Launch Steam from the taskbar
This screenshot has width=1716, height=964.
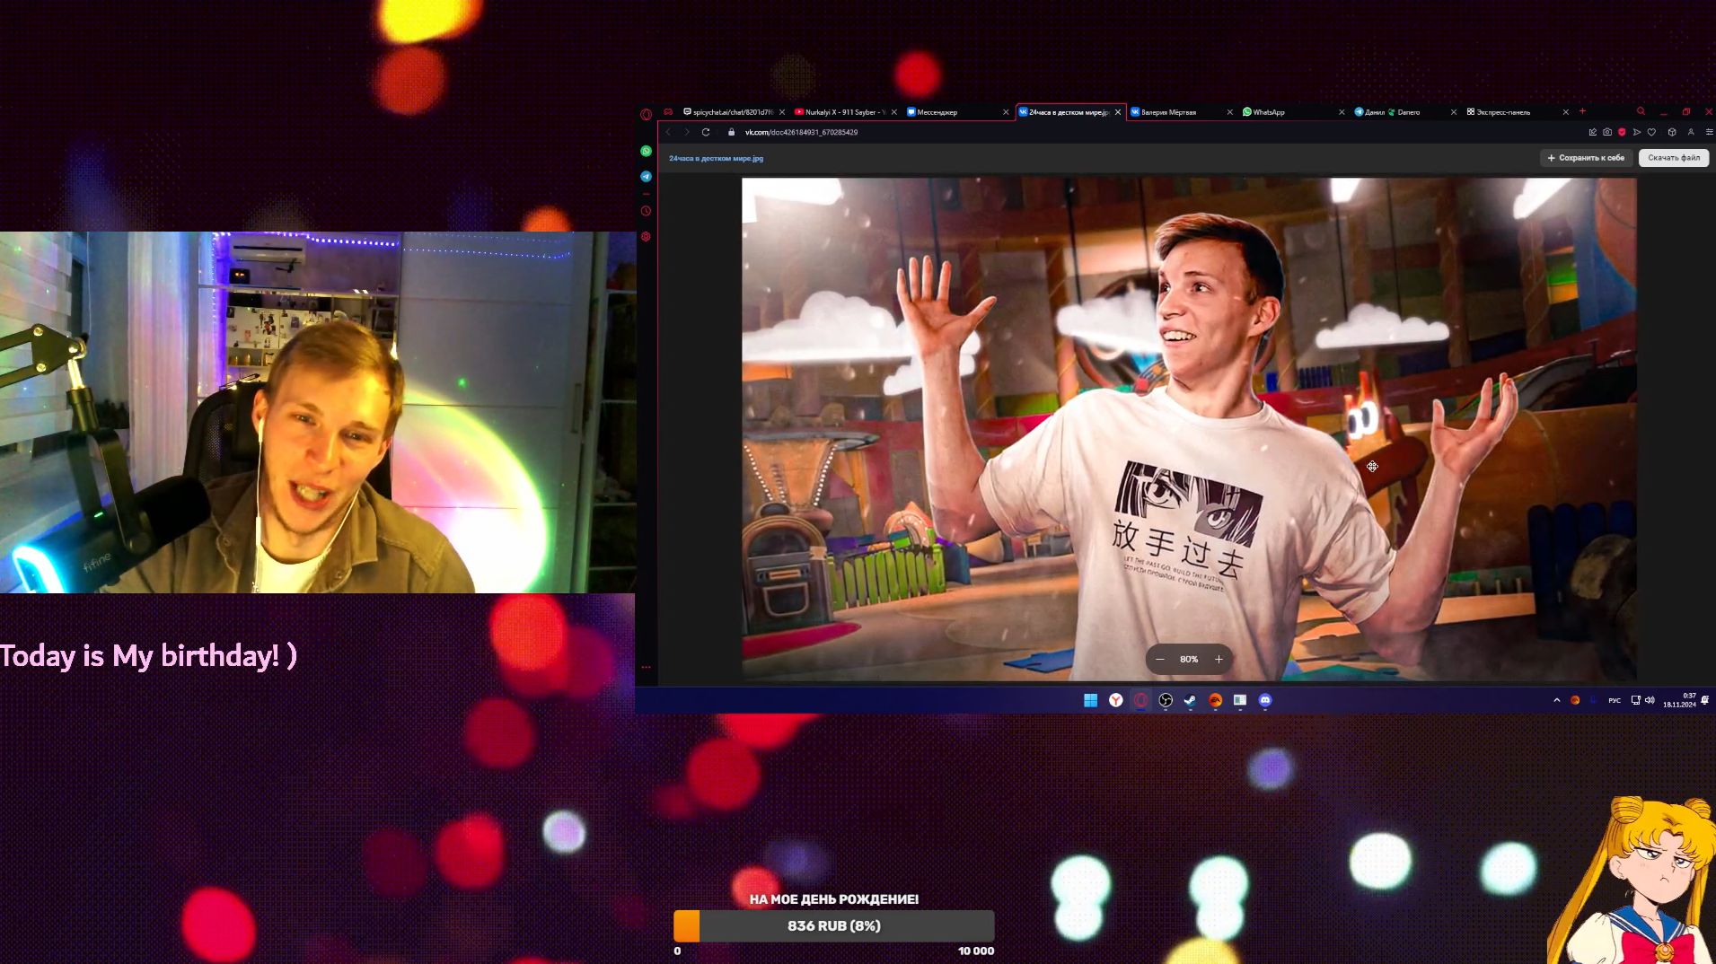pyautogui.click(x=1190, y=700)
